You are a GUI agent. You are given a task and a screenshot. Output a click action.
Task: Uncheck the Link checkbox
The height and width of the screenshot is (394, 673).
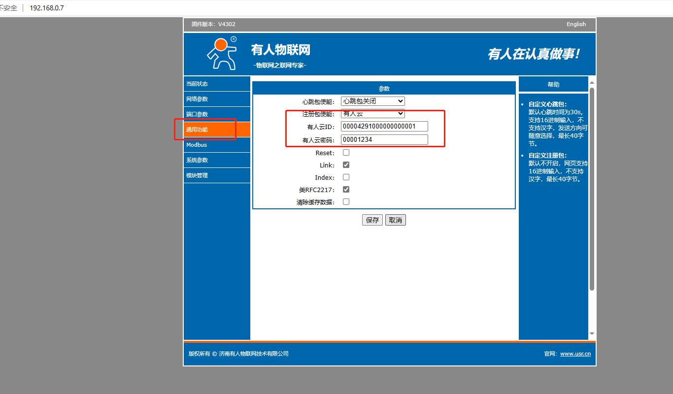click(346, 165)
